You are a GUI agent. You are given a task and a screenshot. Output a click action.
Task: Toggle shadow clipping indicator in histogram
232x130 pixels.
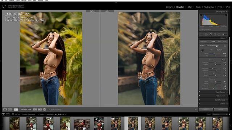point(201,15)
